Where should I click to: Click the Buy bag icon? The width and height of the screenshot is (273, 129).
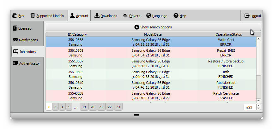tap(15, 15)
